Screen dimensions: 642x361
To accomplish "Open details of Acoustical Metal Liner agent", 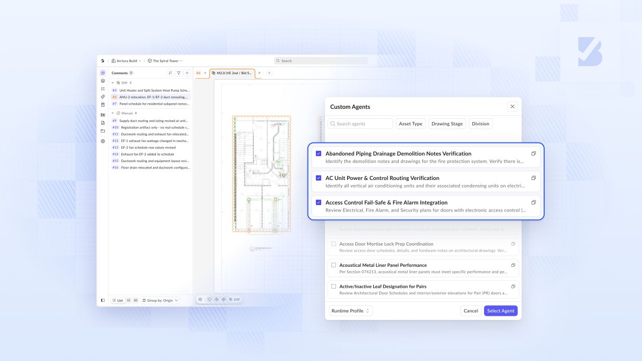I will coord(513,265).
